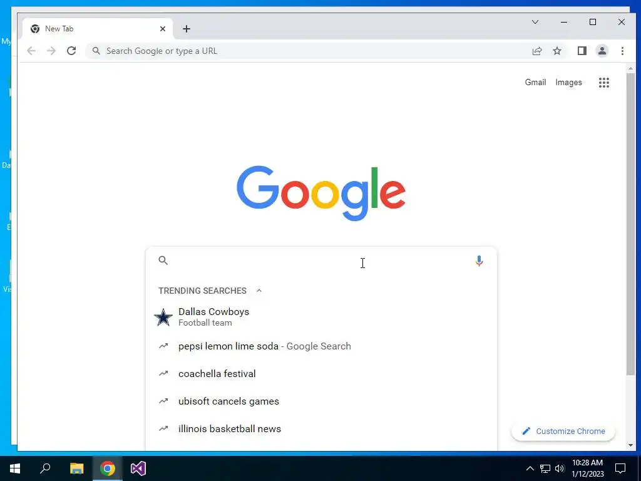
Task: Click the magnifier icon in Google search box
Action: (x=163, y=260)
